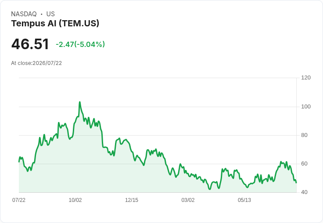Viewport: 323px width, 223px height.
Task: Click the 120 y-axis price label
Action: point(306,78)
